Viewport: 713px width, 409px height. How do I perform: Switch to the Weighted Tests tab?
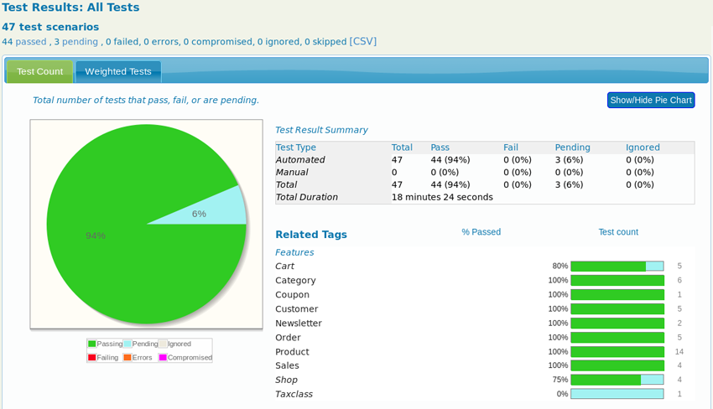tap(118, 72)
